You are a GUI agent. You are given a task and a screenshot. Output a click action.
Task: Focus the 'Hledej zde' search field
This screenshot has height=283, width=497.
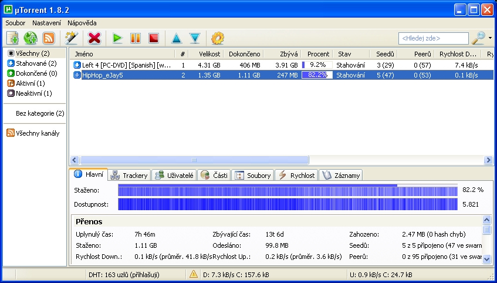433,38
